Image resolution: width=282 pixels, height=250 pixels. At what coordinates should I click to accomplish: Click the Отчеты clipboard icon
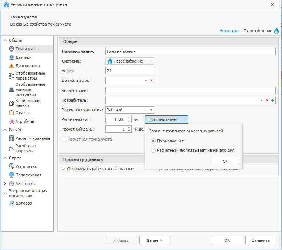(11, 113)
